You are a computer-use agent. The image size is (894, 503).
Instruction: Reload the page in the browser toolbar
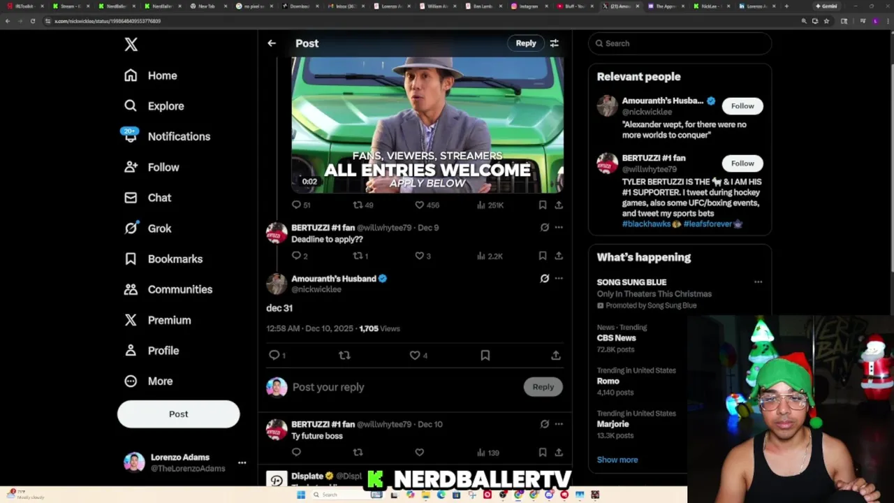pyautogui.click(x=32, y=21)
